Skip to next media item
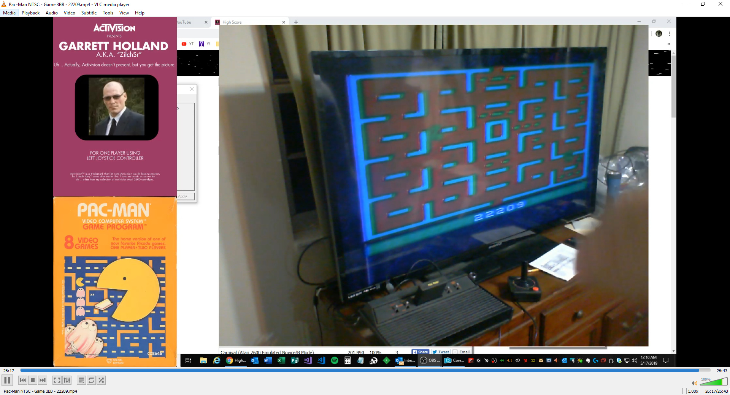 coord(43,380)
